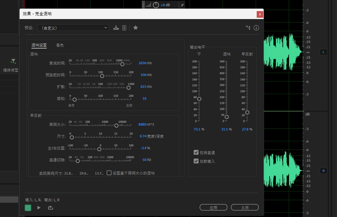Click the 8880 m^3 room size value

[x=142, y=125]
